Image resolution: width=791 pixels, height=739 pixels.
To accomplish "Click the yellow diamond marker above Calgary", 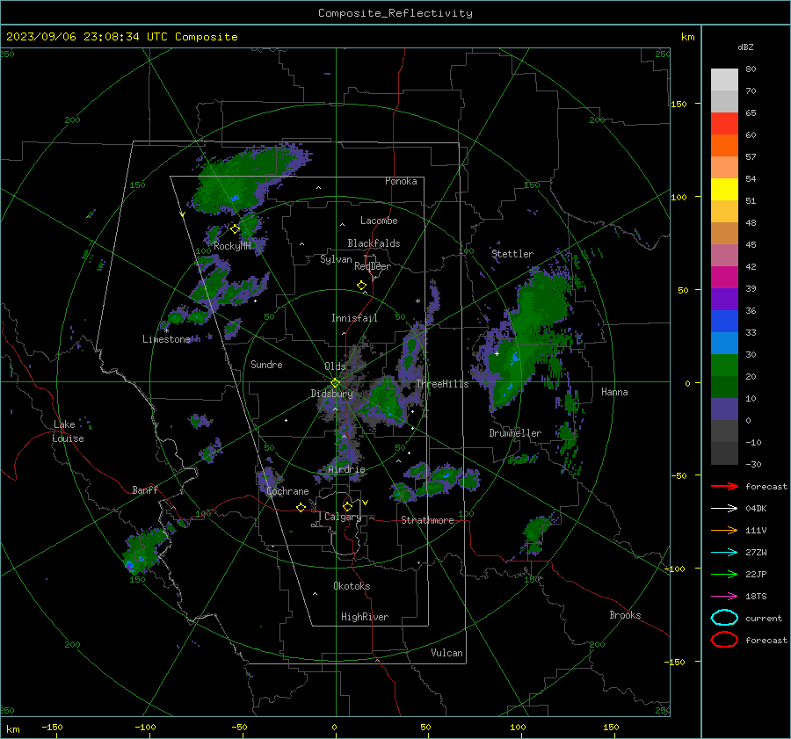I will pos(347,506).
